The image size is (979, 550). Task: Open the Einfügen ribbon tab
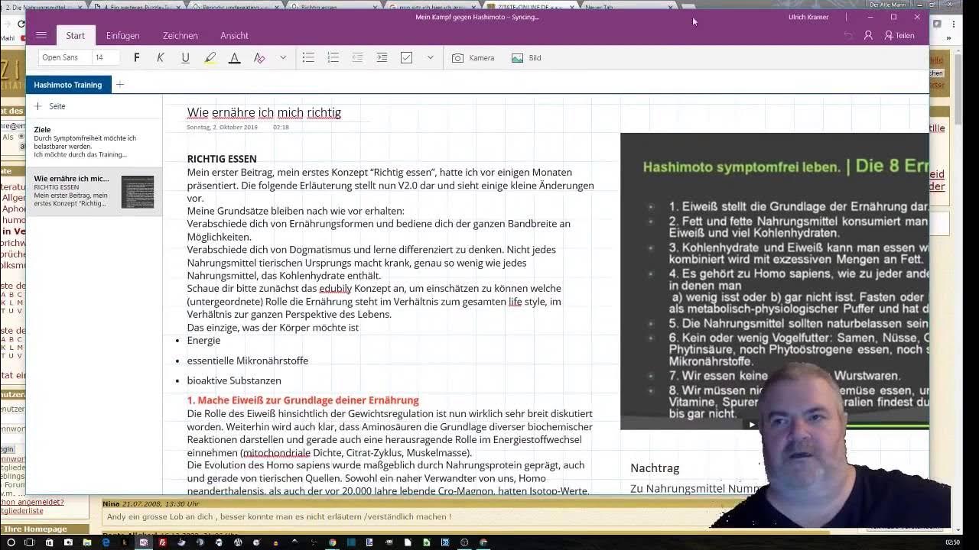click(122, 35)
